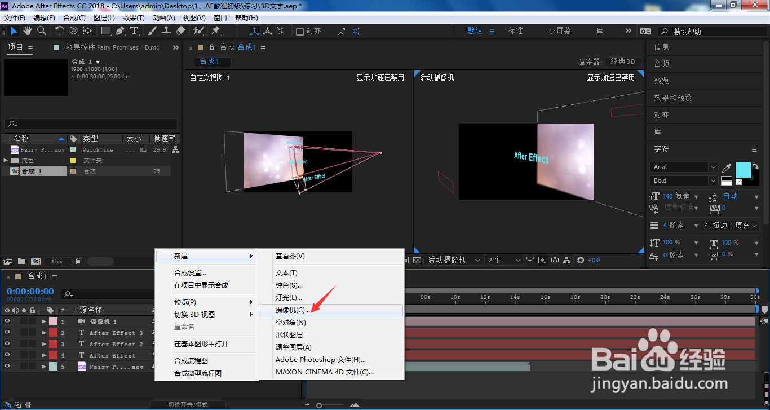Open the Bold font style dropdown
The width and height of the screenshot is (770, 410).
click(684, 180)
